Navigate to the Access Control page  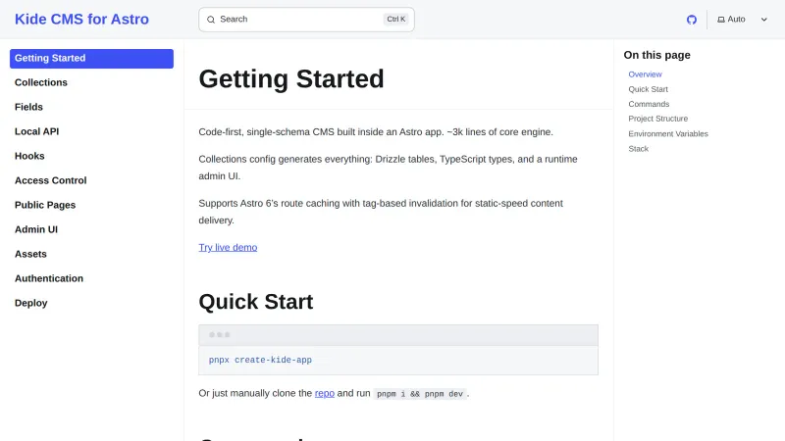tap(50, 180)
